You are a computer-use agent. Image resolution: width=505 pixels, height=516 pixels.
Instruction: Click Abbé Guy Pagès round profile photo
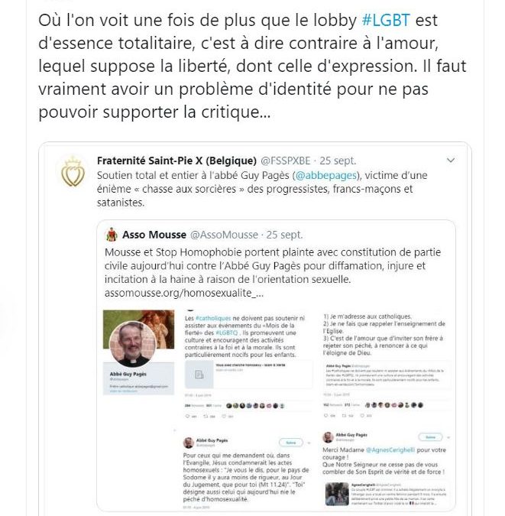(132, 344)
